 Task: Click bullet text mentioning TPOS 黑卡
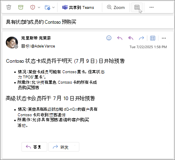(x=61, y=74)
